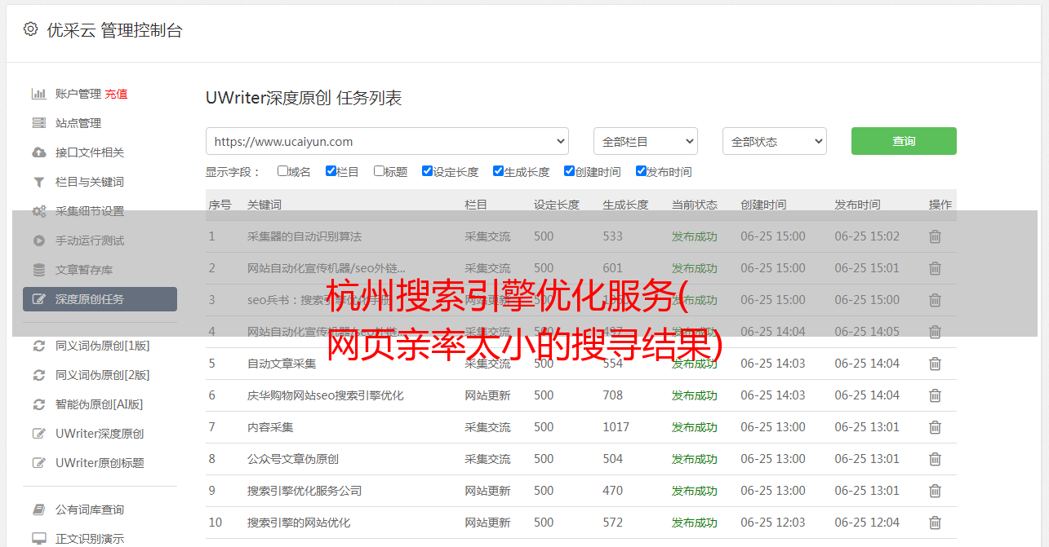The image size is (1049, 547).
Task: Click the 当前状态 column header
Action: 695,205
